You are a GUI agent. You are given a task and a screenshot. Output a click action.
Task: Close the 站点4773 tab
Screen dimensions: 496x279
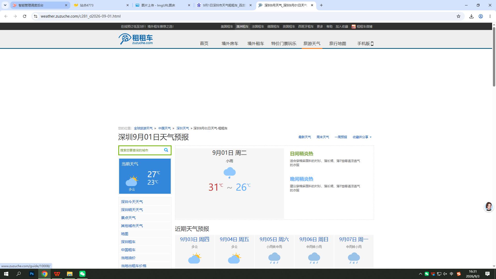(128, 5)
